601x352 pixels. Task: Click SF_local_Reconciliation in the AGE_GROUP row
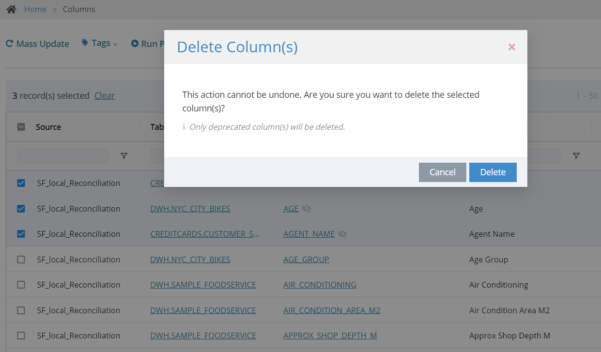coord(78,260)
